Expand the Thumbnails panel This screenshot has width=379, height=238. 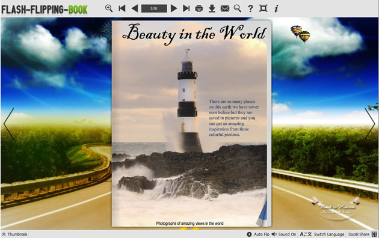15,234
